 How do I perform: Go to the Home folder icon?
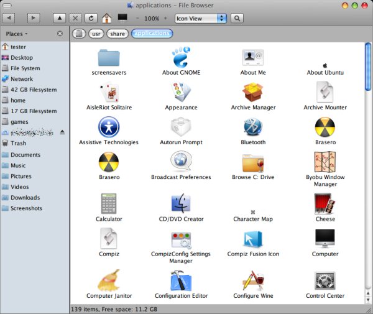click(107, 19)
